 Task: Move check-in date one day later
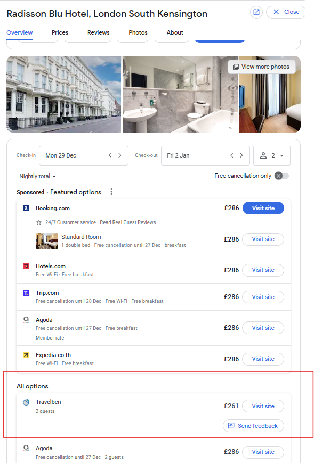click(x=120, y=155)
